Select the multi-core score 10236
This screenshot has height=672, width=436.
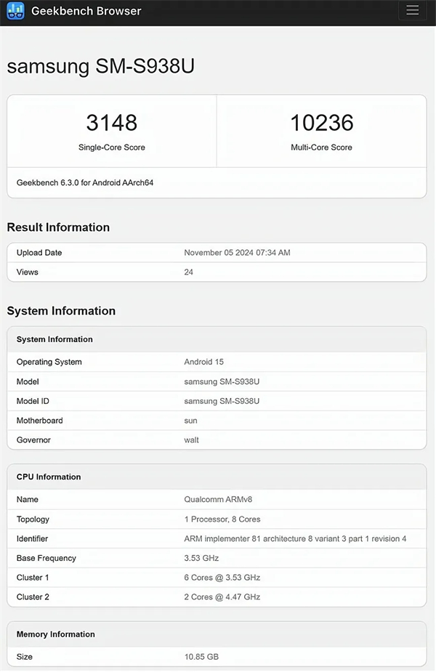click(x=321, y=123)
